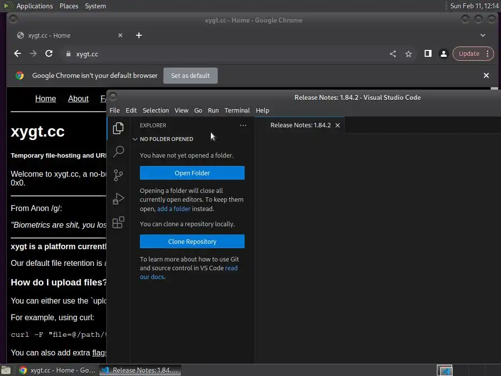Bookmark this tab with the star icon
This screenshot has width=501, height=376.
(409, 54)
